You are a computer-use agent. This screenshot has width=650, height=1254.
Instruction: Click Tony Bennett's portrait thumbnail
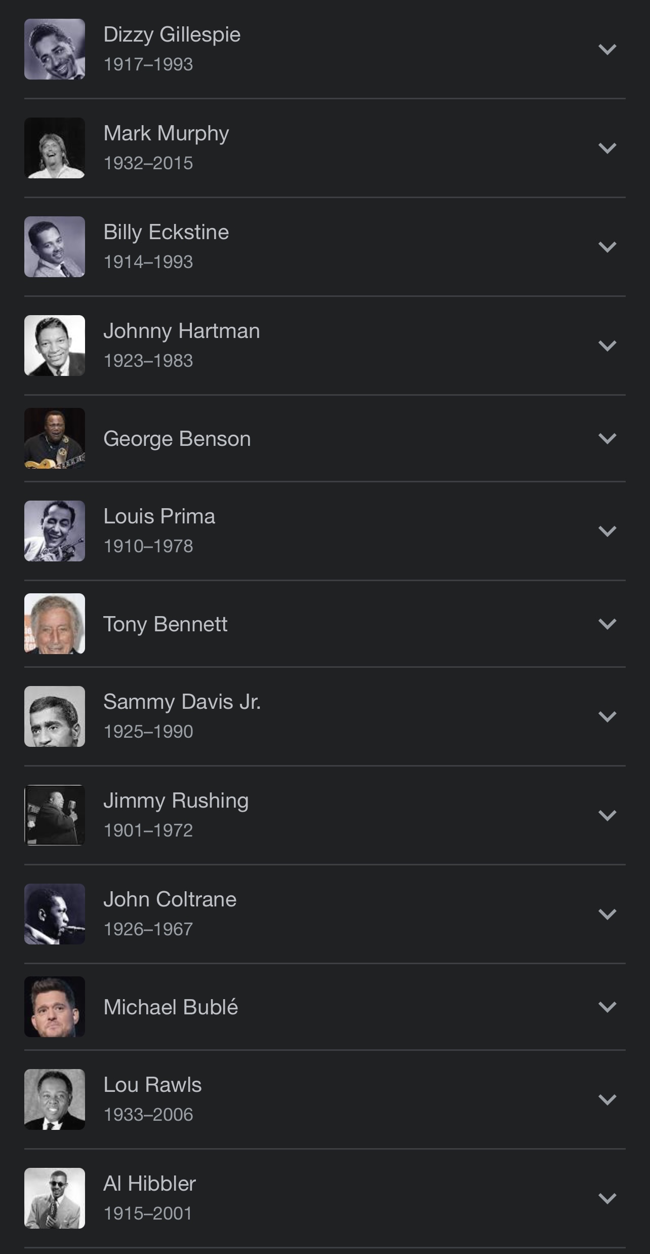(x=55, y=624)
